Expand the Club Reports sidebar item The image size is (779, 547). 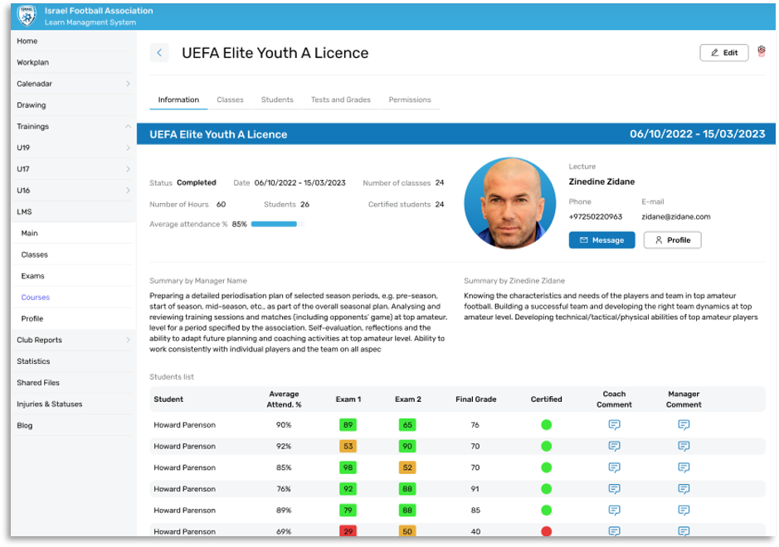point(128,340)
